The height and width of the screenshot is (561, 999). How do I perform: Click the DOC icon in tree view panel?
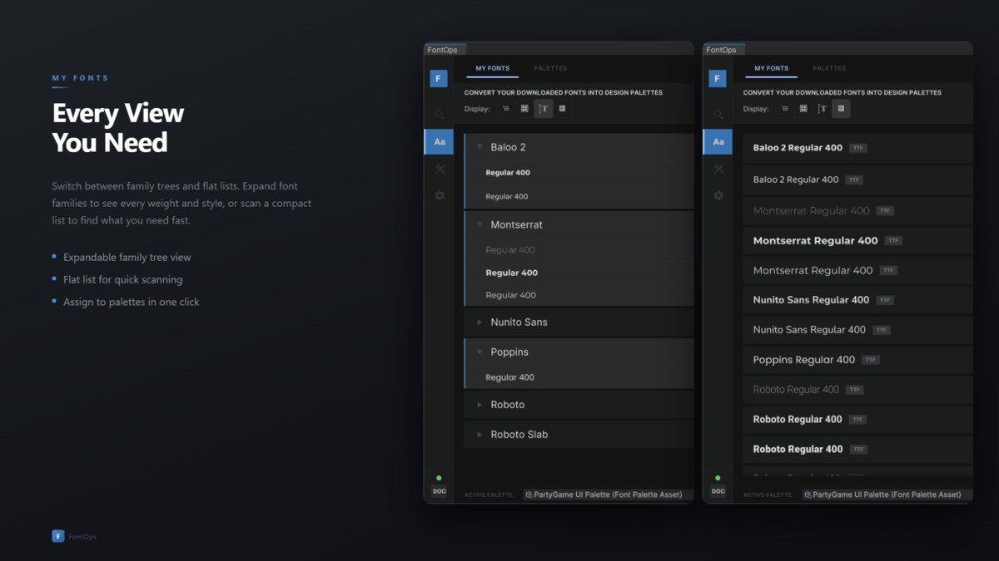click(439, 491)
